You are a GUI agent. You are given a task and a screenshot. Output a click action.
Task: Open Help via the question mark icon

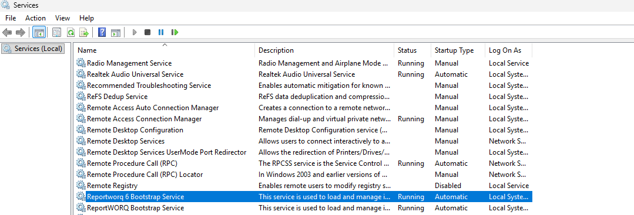[102, 32]
